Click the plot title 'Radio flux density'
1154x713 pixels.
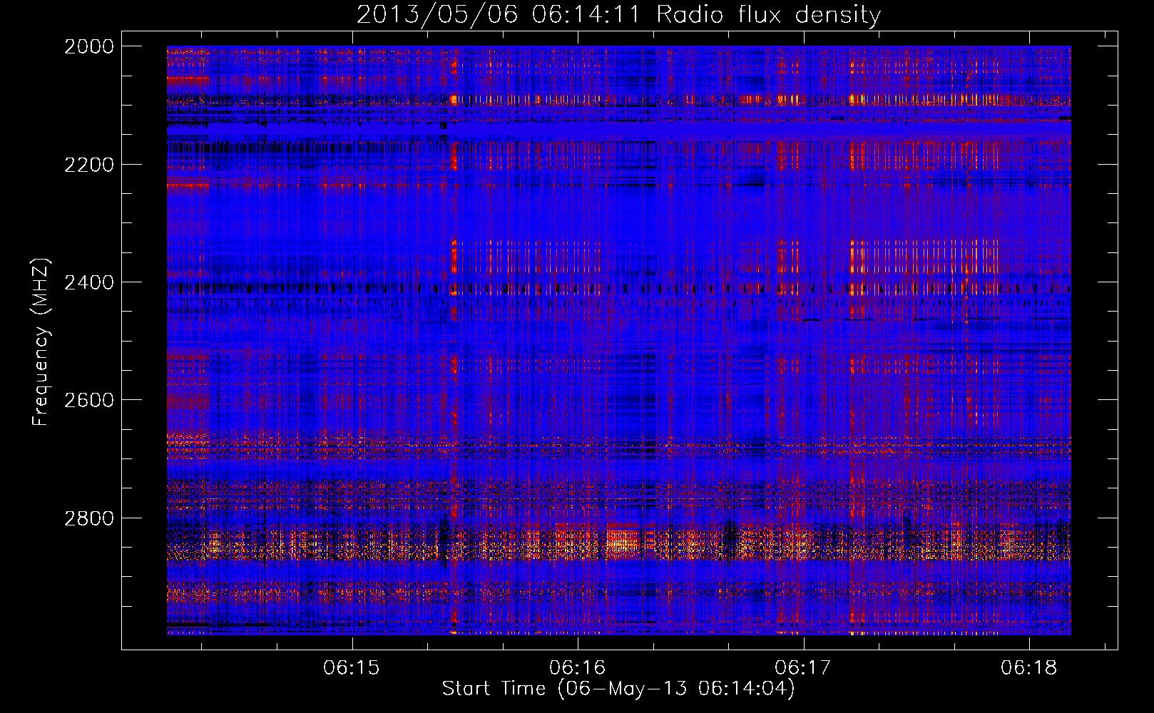pyautogui.click(x=769, y=14)
